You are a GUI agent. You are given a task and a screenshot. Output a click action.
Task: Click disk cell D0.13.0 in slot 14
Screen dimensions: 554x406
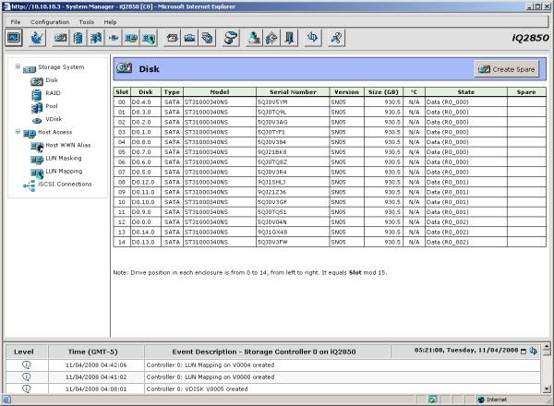pyautogui.click(x=146, y=242)
